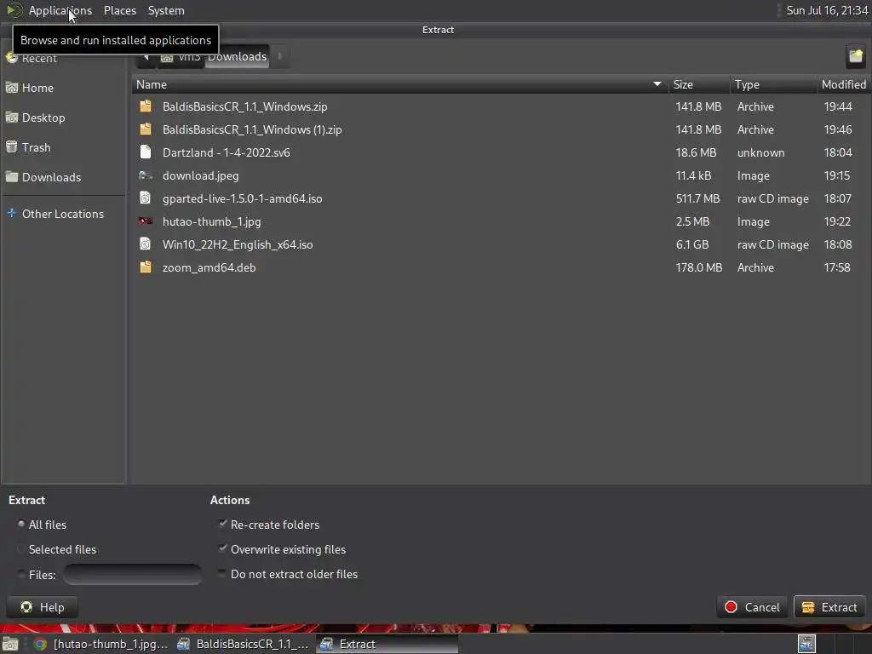The width and height of the screenshot is (872, 654).
Task: Click the 18:04 modified time cell
Action: (838, 152)
